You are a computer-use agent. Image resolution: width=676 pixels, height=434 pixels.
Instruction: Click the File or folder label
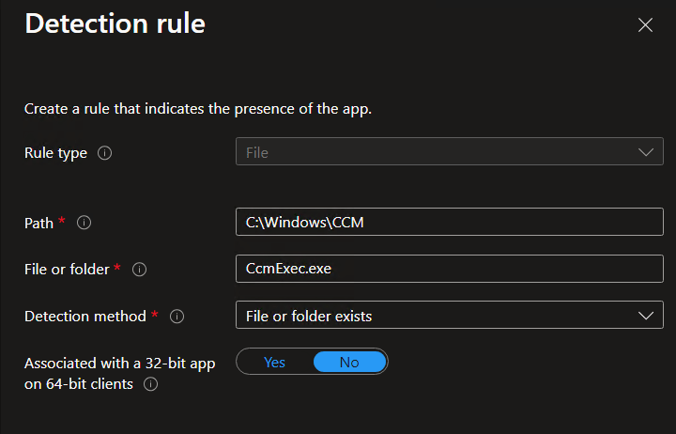click(67, 270)
